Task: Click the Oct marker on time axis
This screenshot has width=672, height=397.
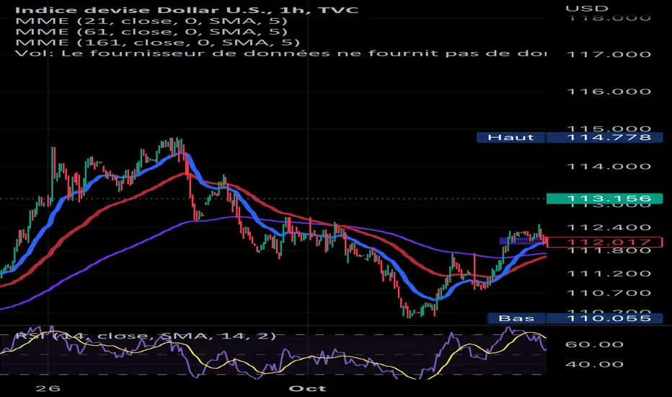Action: 307,388
